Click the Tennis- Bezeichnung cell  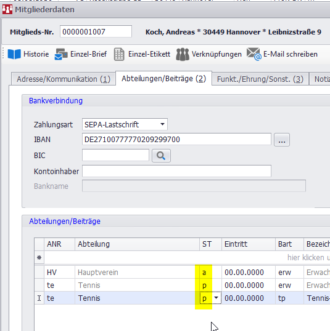317,298
